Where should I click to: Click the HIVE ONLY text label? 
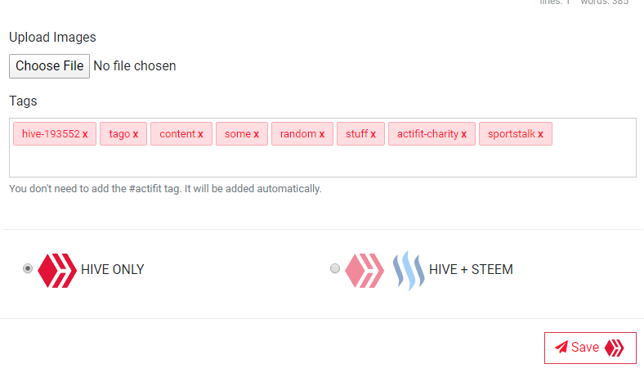(x=113, y=269)
